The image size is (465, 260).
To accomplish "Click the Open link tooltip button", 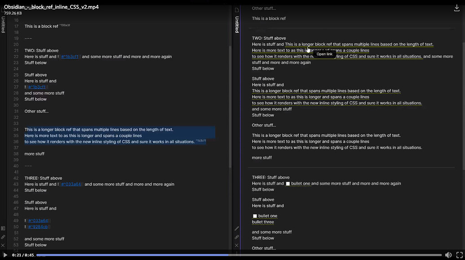I will point(324,53).
